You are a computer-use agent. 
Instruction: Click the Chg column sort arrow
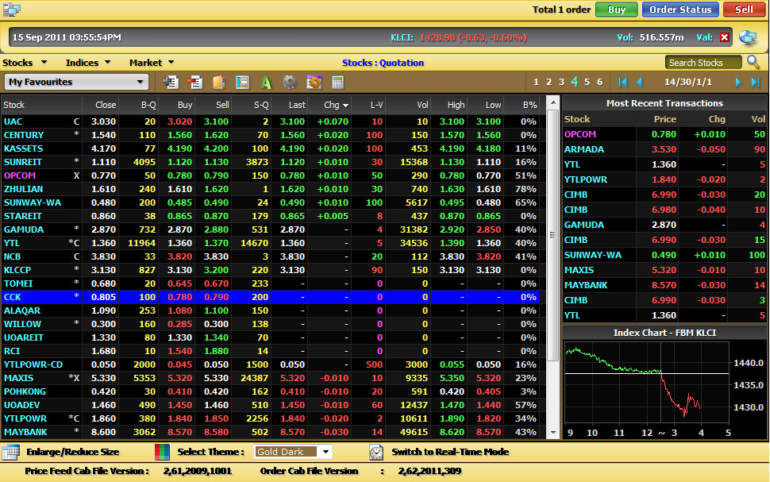(346, 105)
